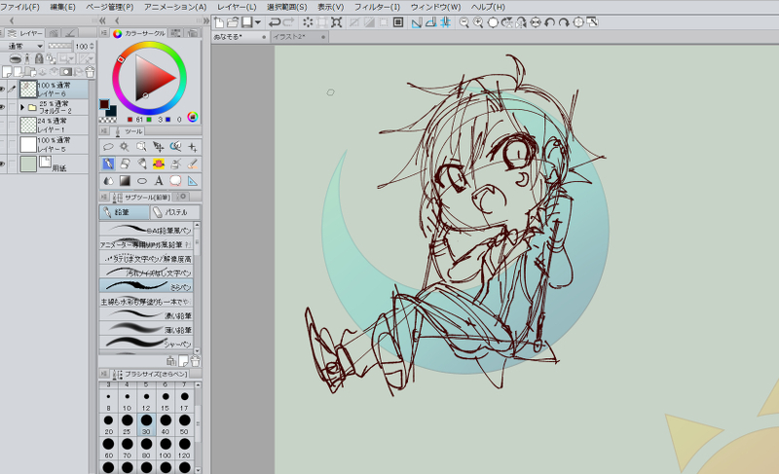Click the Open file icon in command bar
The height and width of the screenshot is (474, 779).
233,22
